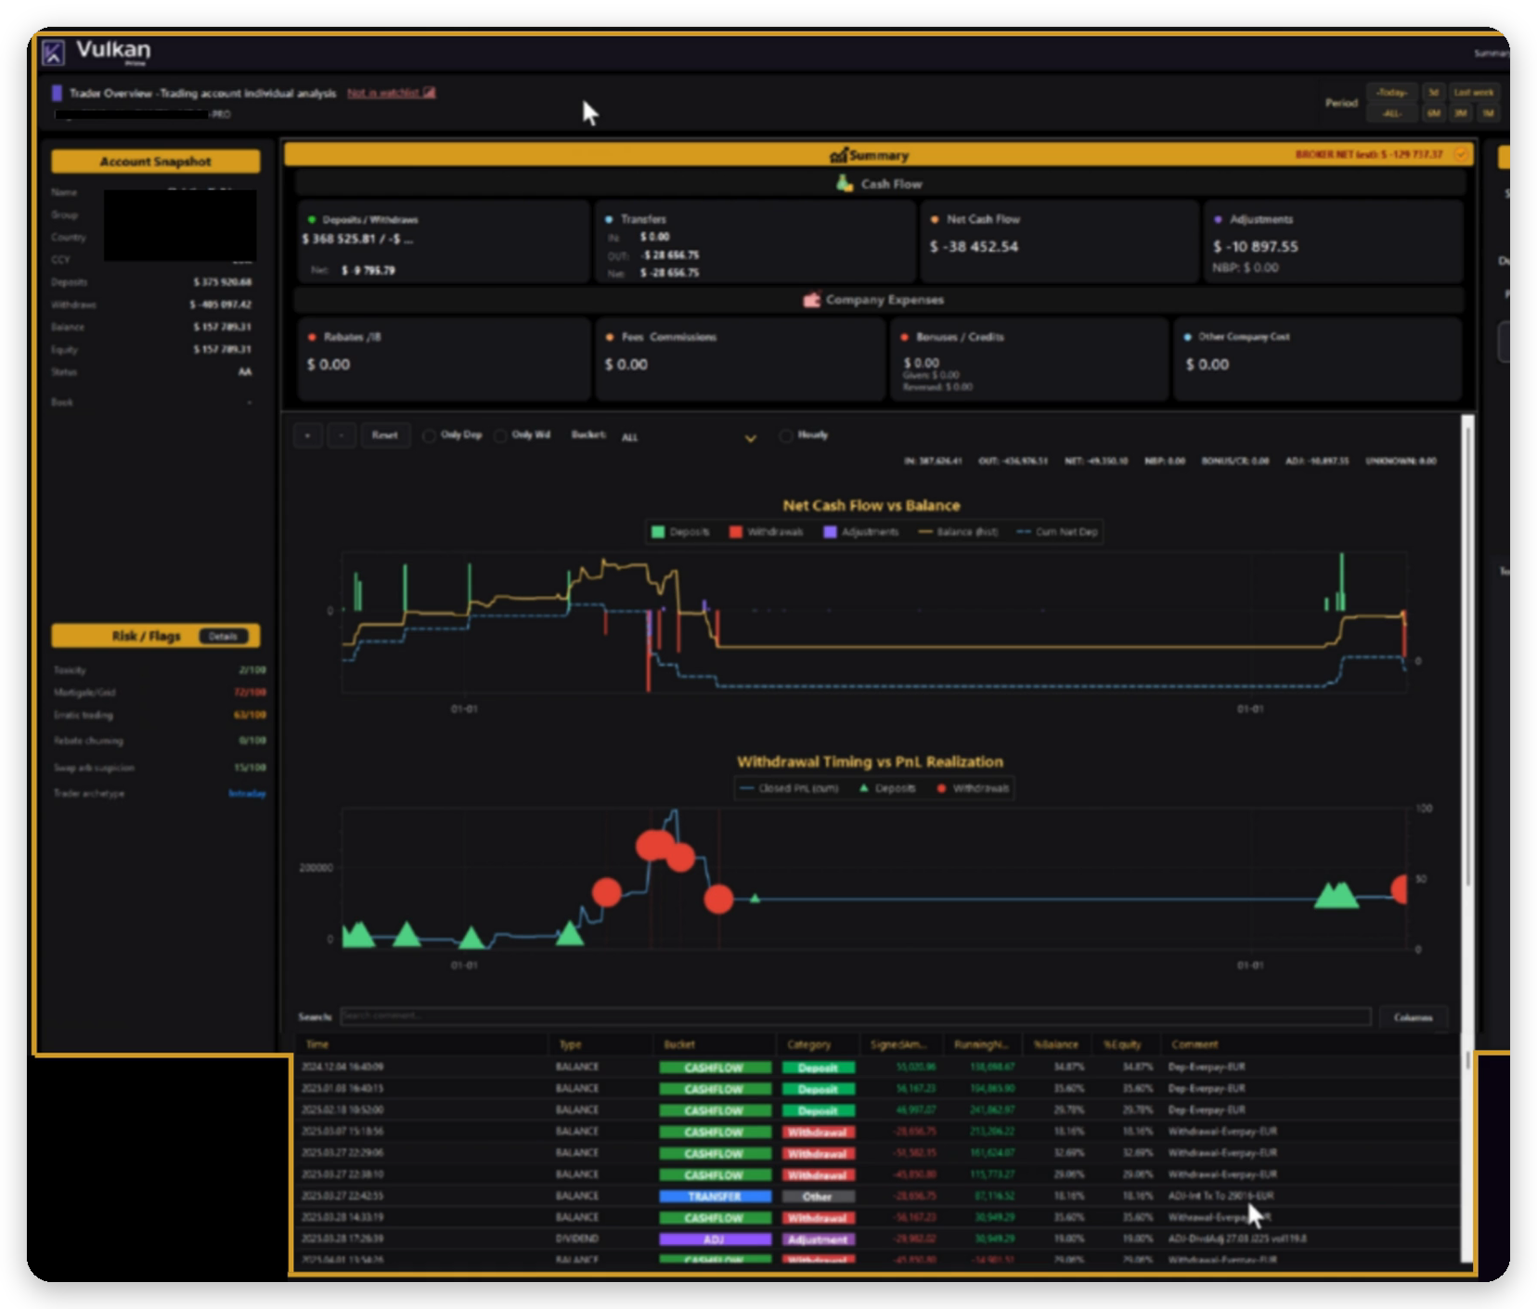
Task: Open the Columns button above the table
Action: click(x=1413, y=1017)
